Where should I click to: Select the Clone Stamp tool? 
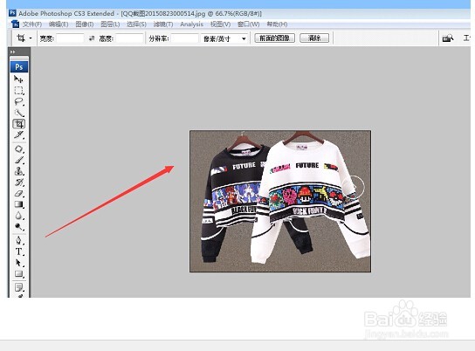19,171
